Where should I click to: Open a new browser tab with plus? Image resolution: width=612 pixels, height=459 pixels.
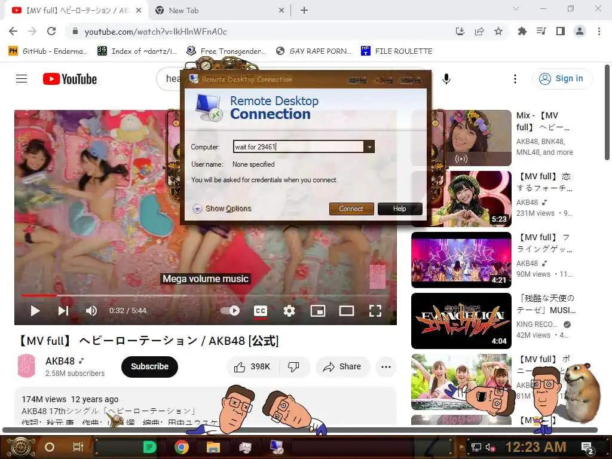(x=304, y=11)
